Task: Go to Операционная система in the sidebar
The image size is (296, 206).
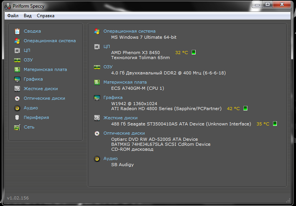Action: pyautogui.click(x=49, y=41)
